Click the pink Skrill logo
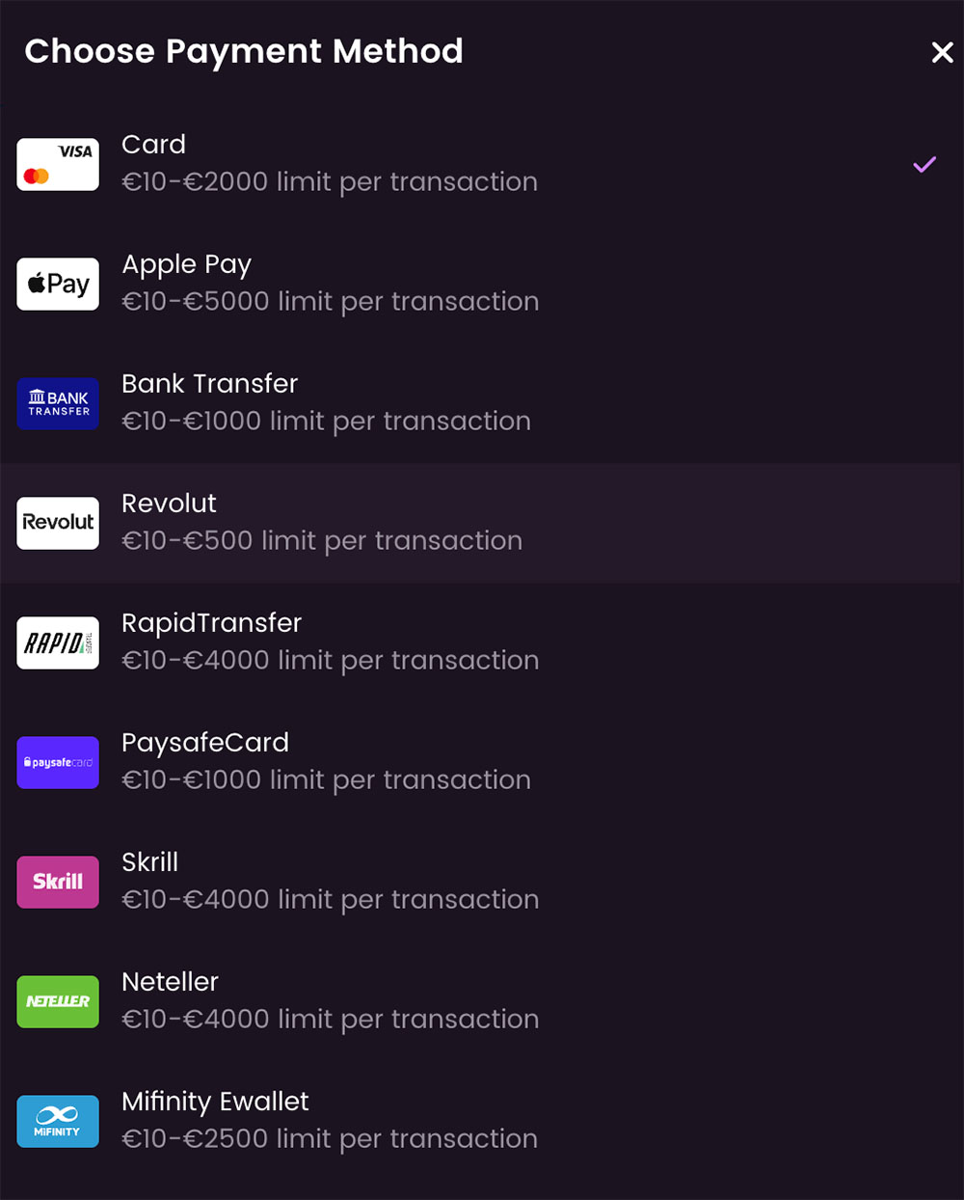 (58, 882)
